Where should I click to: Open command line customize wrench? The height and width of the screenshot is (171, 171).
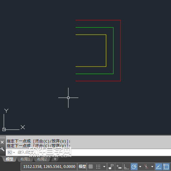[x=2, y=149]
